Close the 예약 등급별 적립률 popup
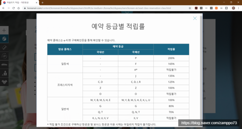 195,18
